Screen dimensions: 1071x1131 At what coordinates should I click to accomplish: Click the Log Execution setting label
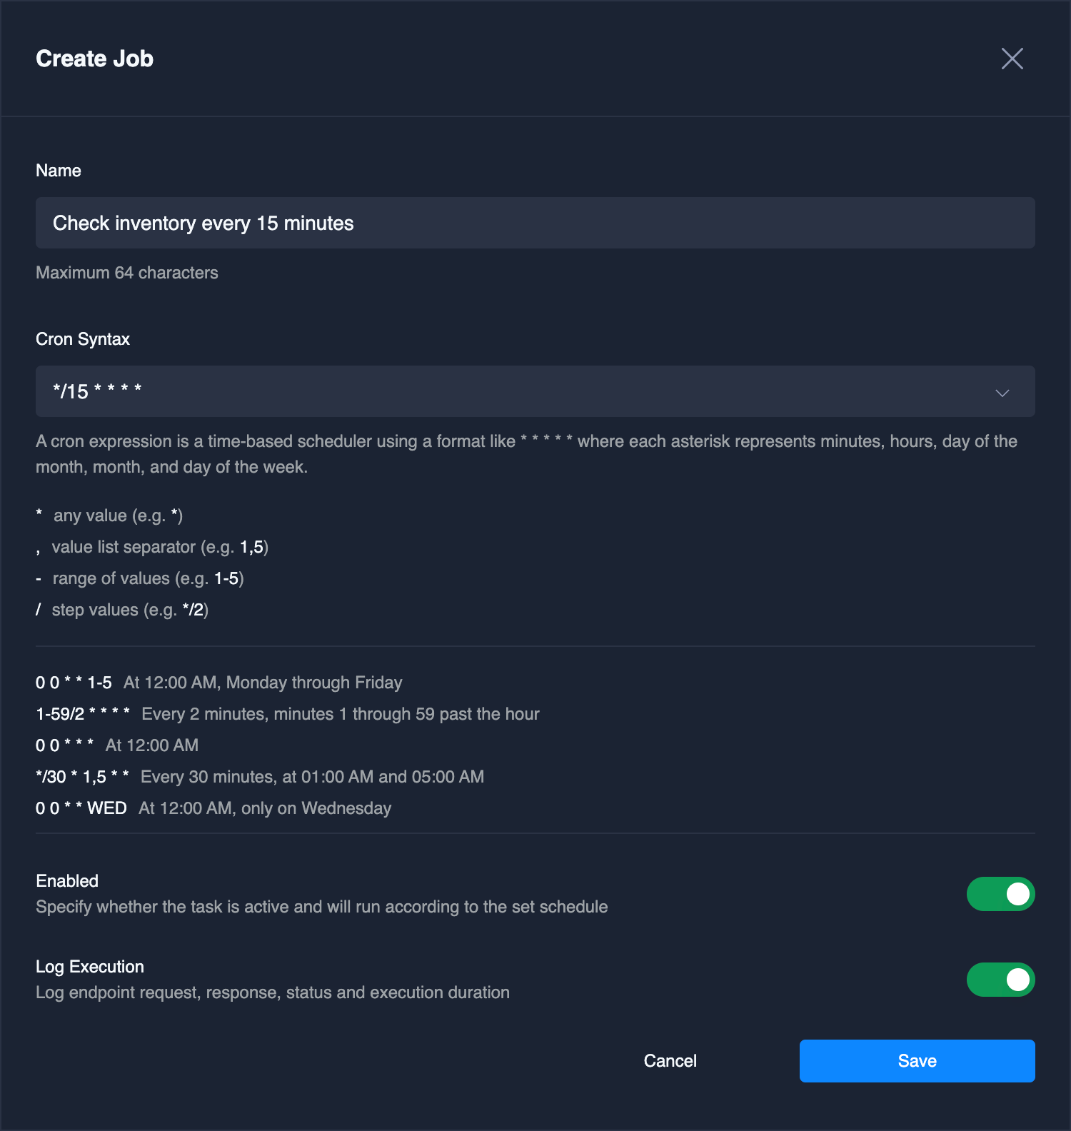[90, 967]
